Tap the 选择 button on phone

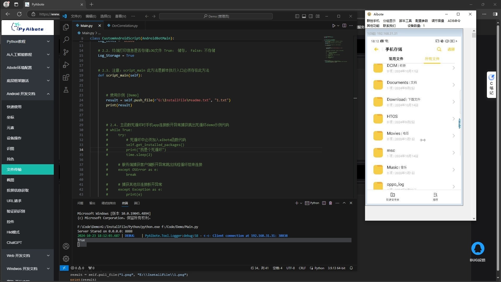(451, 49)
